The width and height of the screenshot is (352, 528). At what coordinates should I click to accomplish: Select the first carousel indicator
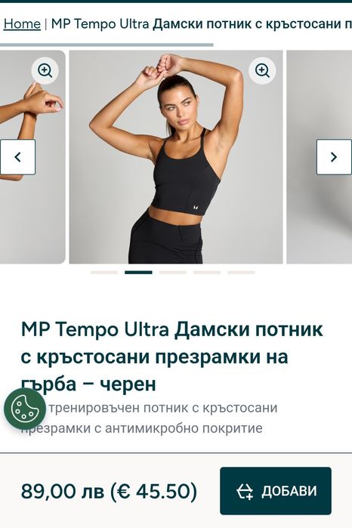104,272
